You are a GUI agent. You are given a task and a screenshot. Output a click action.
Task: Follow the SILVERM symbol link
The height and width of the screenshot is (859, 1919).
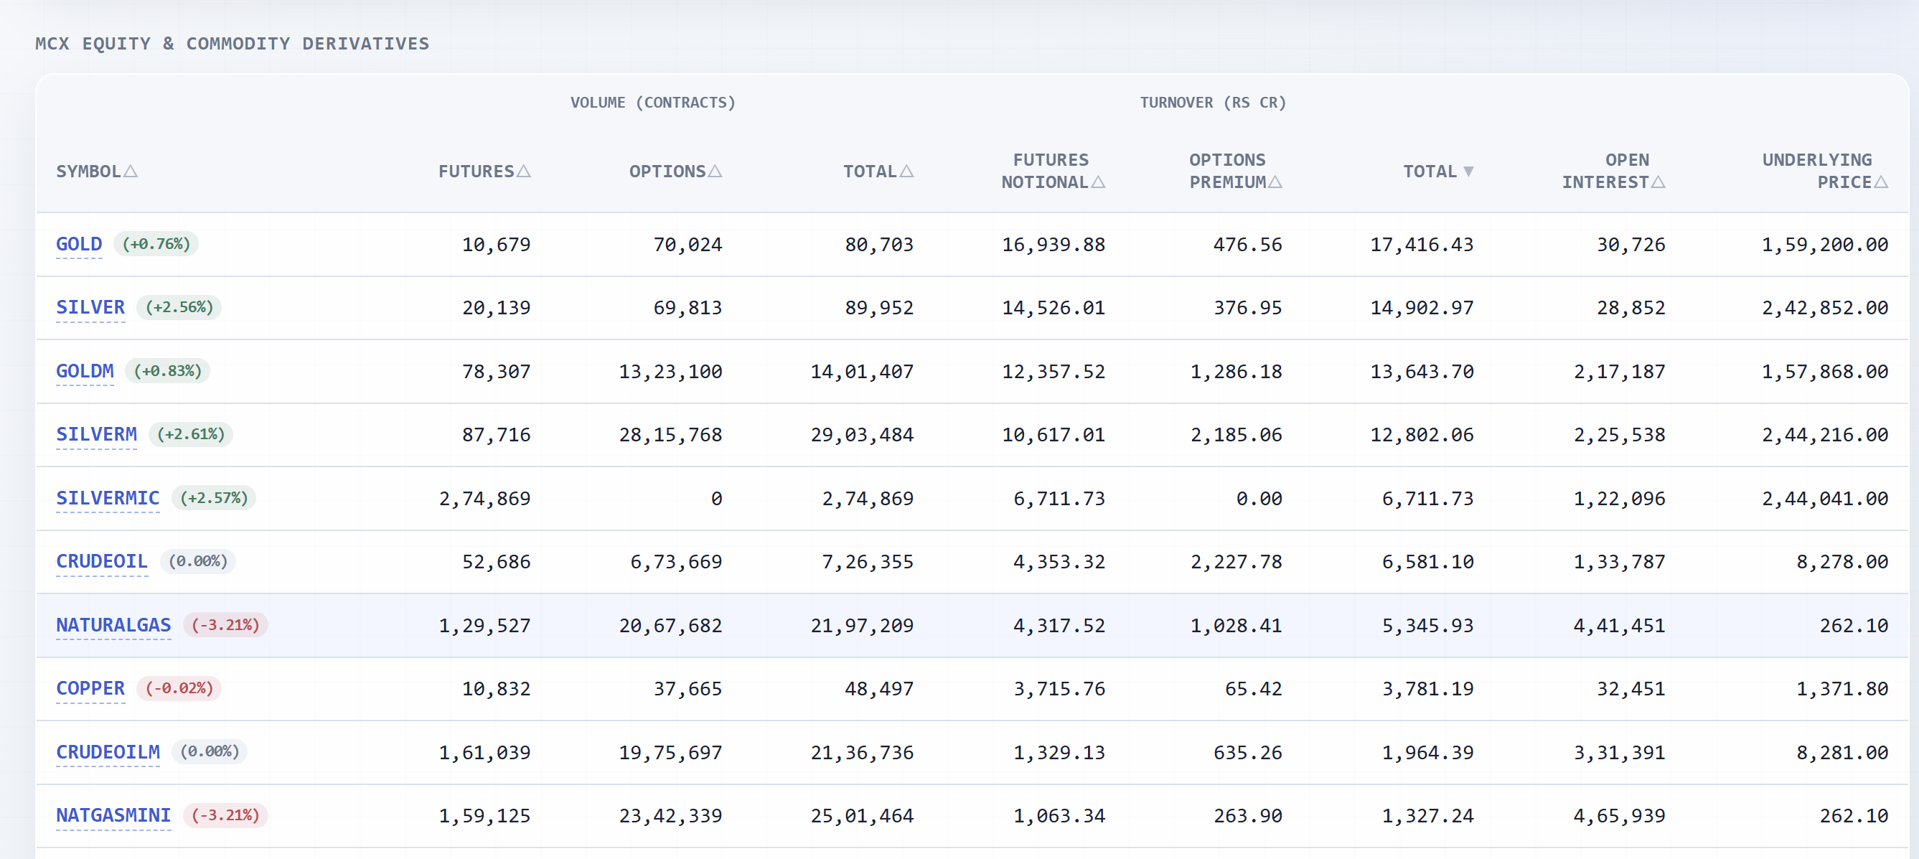[96, 434]
